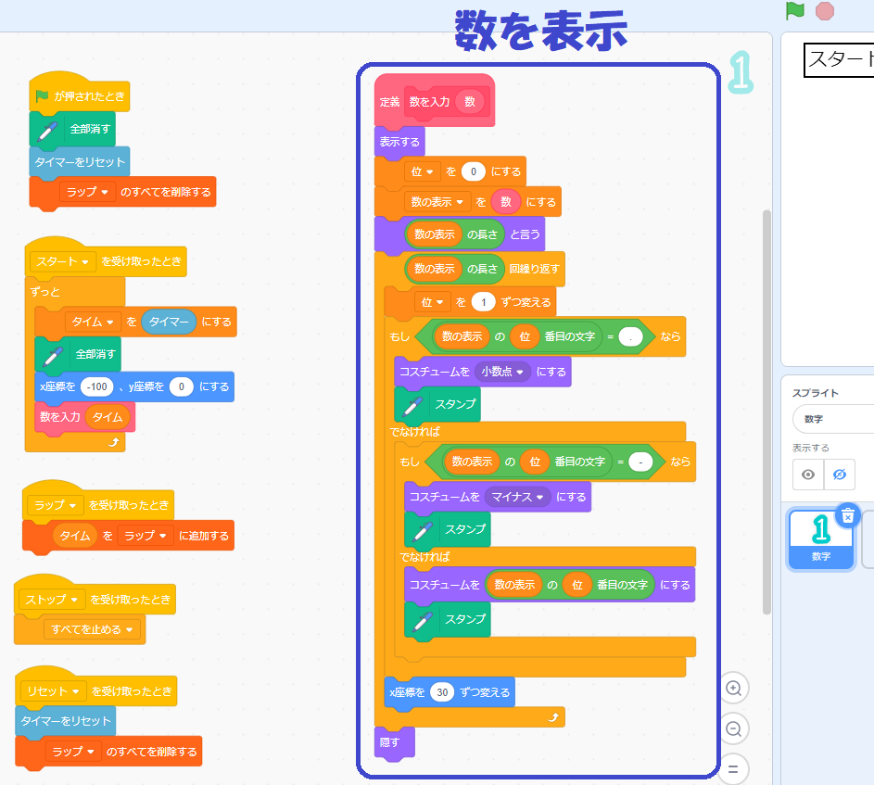Zoom out of the workspace
Screen dimensions: 874x785
tap(734, 728)
